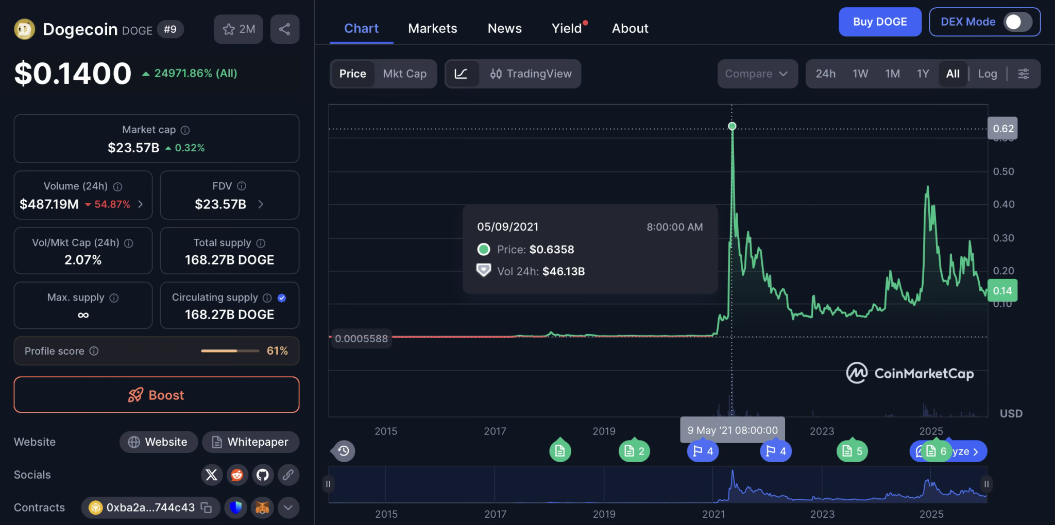Open Dogecoin's Reddit social icon

(x=237, y=475)
